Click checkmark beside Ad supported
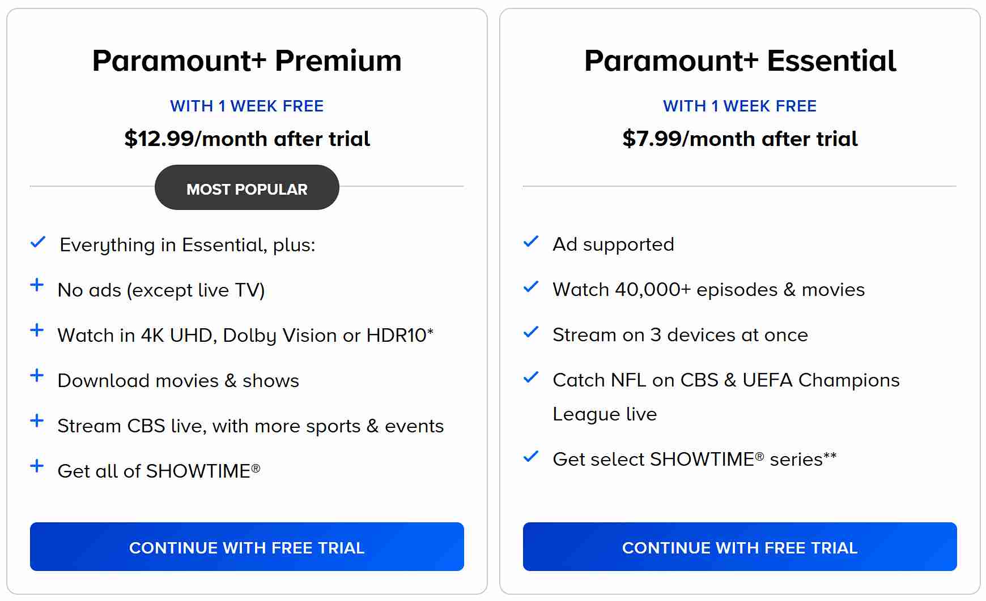 point(531,242)
